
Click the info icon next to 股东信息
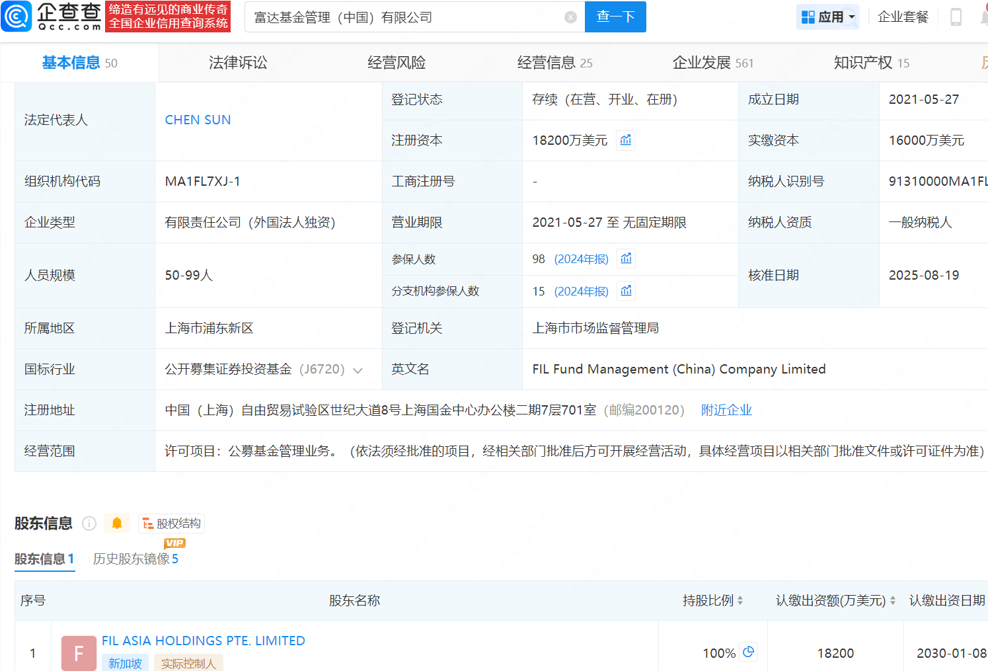point(89,524)
